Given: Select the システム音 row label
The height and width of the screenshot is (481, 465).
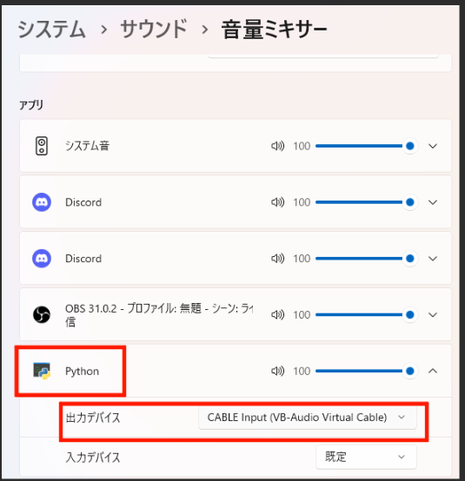Looking at the screenshot, I should click(87, 146).
